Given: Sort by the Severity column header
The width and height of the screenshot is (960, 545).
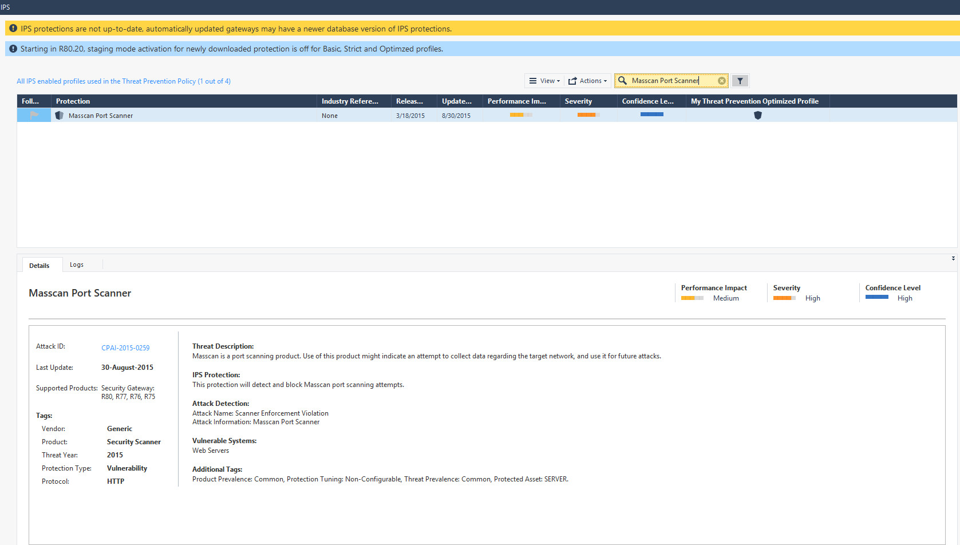Looking at the screenshot, I should (588, 101).
